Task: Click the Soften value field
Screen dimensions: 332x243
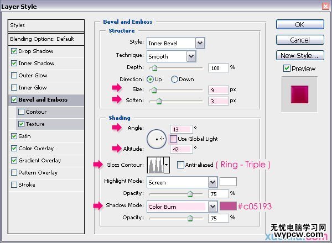Action: tap(219, 102)
